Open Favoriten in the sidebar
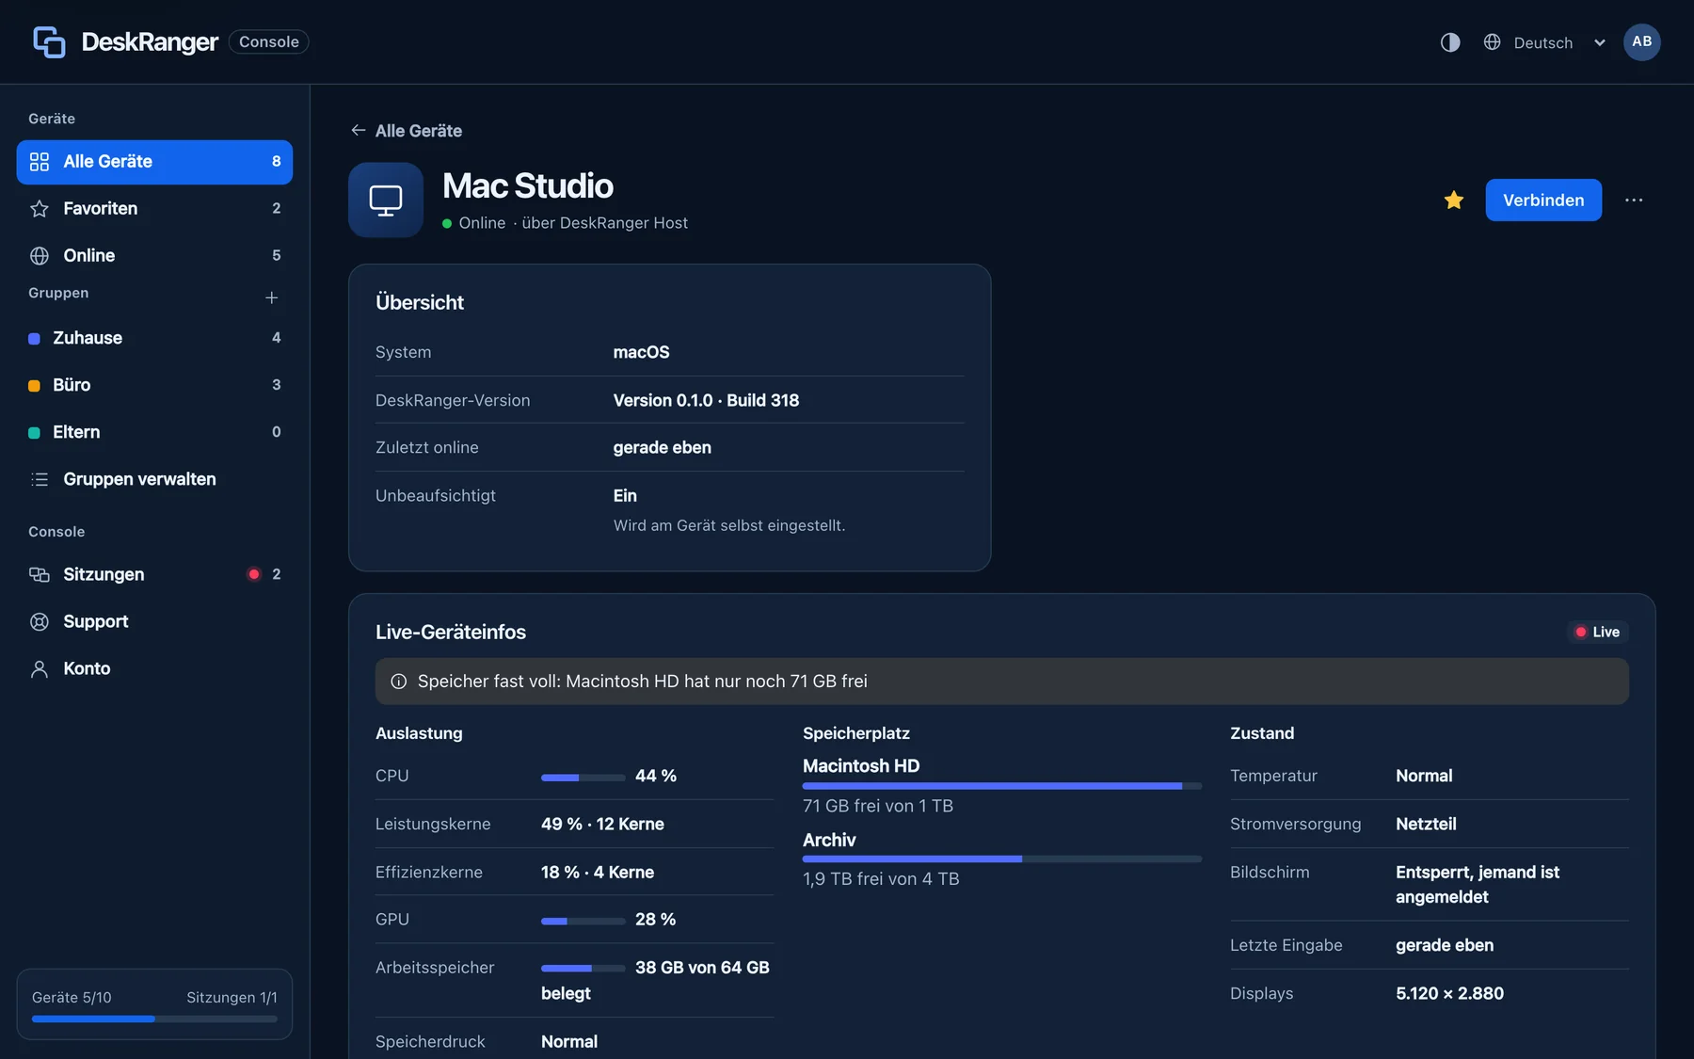 [x=154, y=209]
